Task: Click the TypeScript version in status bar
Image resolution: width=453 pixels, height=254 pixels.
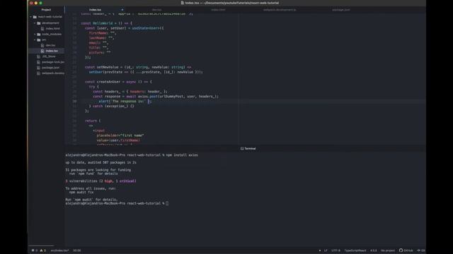Action: click(374, 250)
